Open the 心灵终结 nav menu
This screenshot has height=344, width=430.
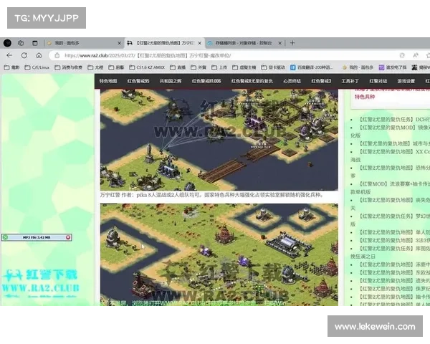click(292, 81)
